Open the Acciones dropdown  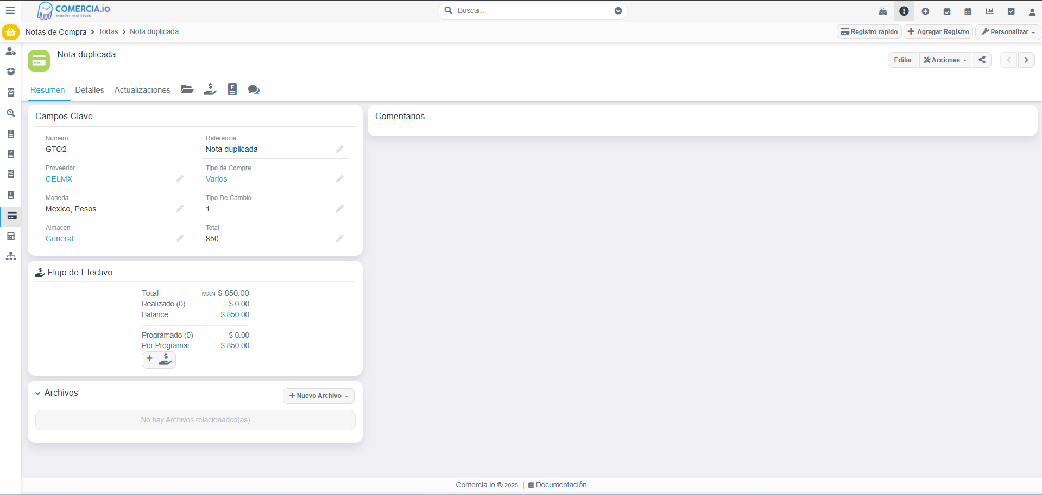945,60
